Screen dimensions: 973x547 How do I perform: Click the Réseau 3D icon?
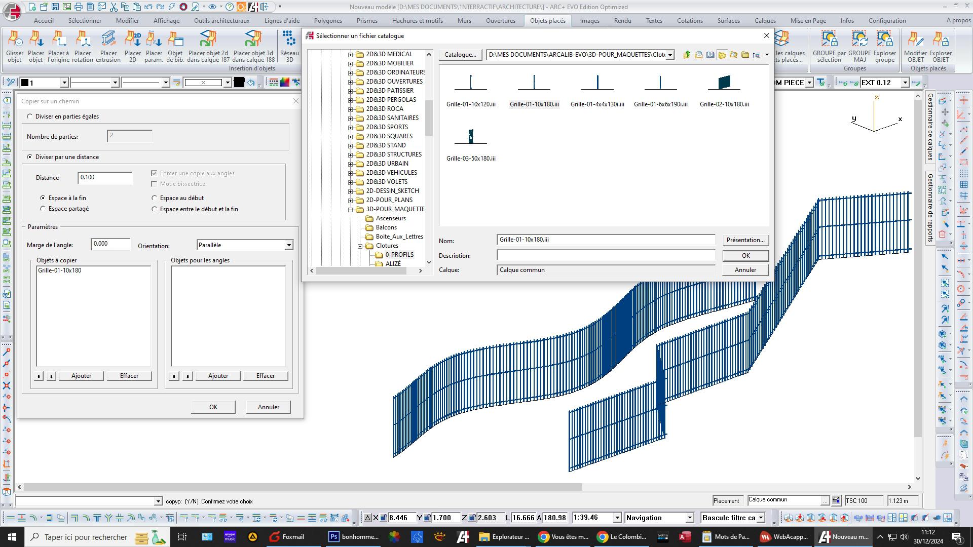[x=289, y=46]
